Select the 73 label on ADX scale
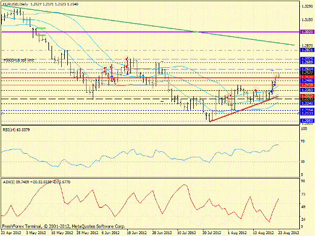 [x=303, y=194]
